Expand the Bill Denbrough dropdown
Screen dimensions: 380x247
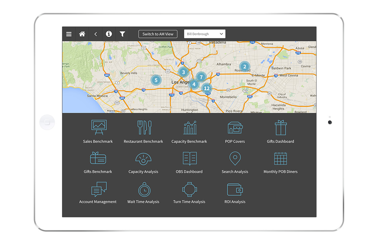[x=205, y=34]
